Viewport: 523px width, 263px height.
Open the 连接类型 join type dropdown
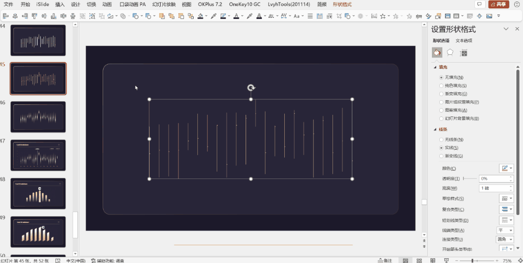click(505, 239)
